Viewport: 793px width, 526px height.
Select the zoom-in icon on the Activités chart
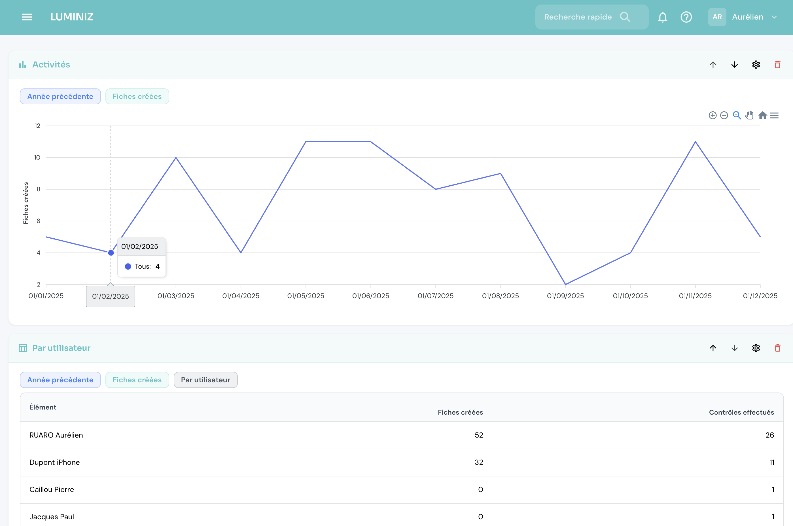click(713, 115)
